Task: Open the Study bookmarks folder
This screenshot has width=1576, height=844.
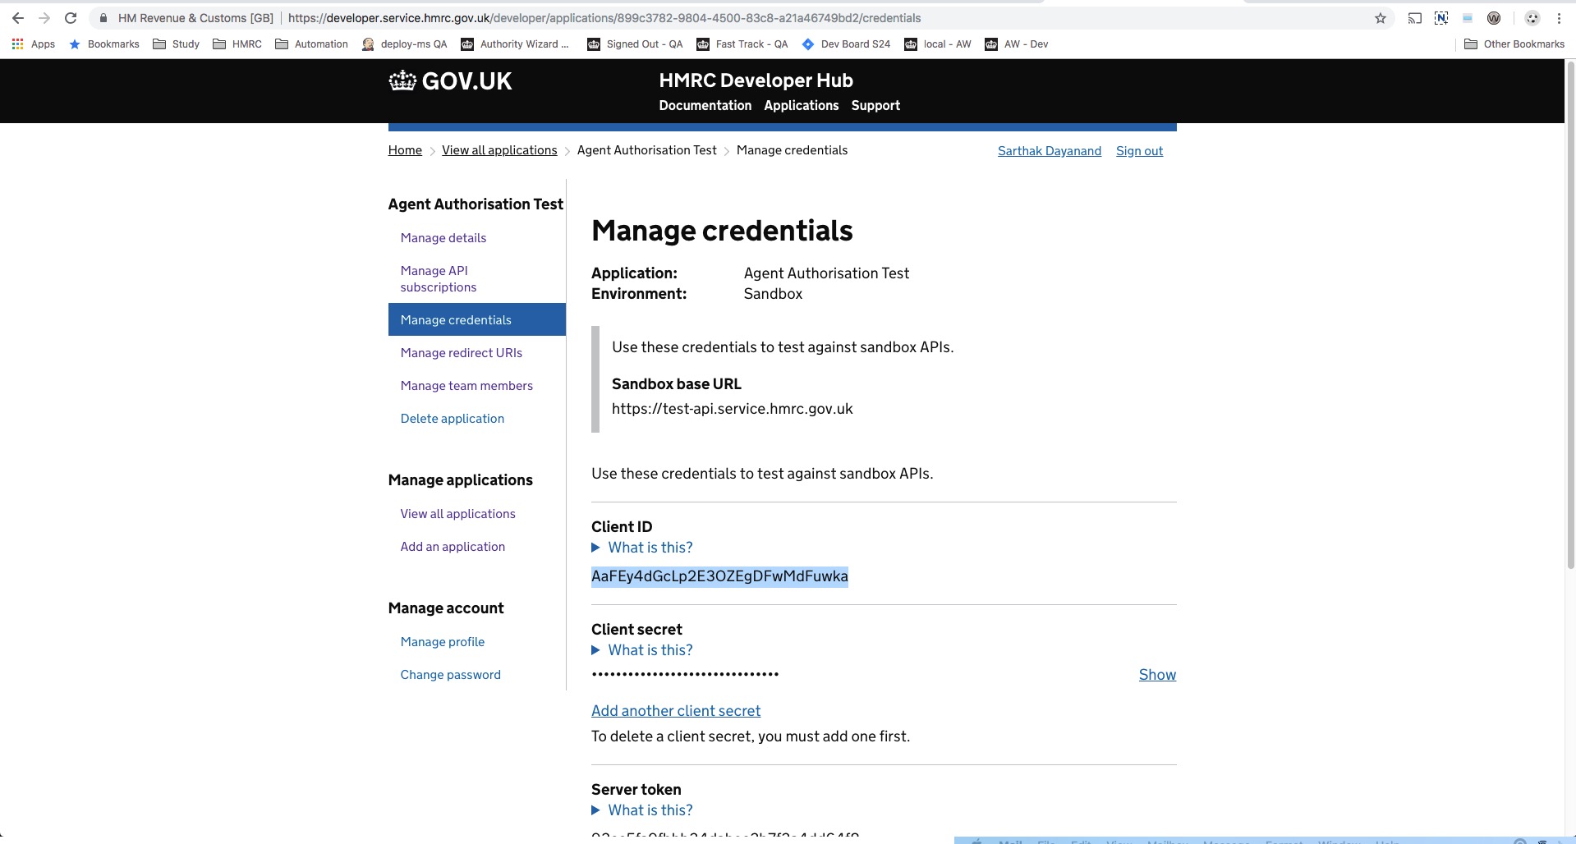Action: tap(177, 44)
